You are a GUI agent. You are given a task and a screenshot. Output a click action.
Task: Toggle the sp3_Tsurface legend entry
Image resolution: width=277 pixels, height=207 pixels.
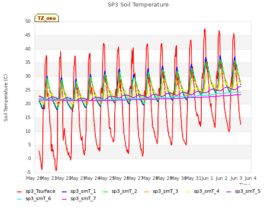pyautogui.click(x=36, y=191)
